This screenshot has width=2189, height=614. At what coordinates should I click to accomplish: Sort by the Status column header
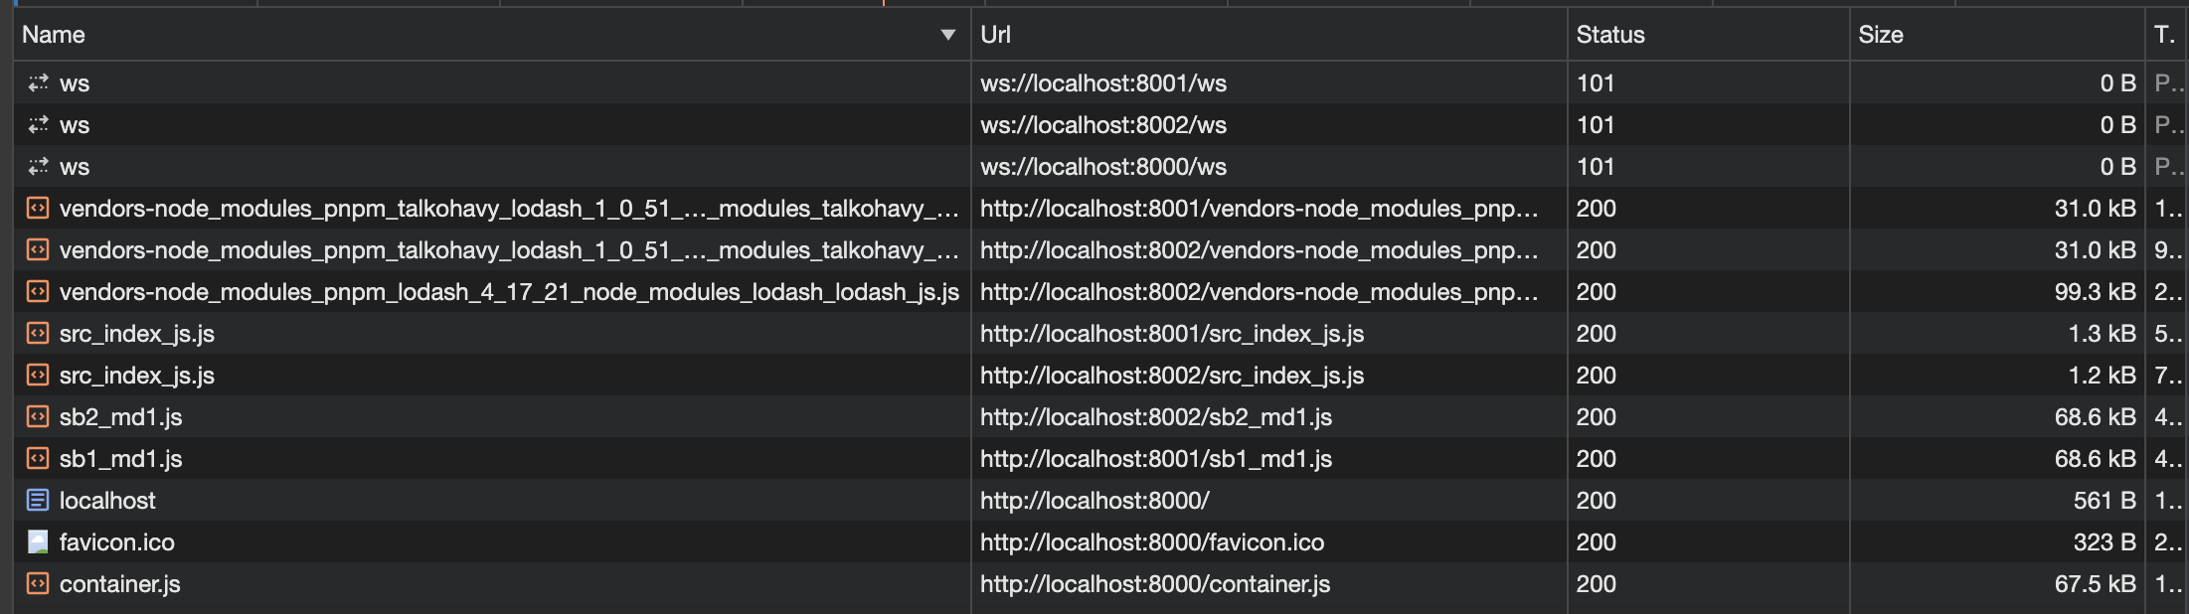(1708, 35)
